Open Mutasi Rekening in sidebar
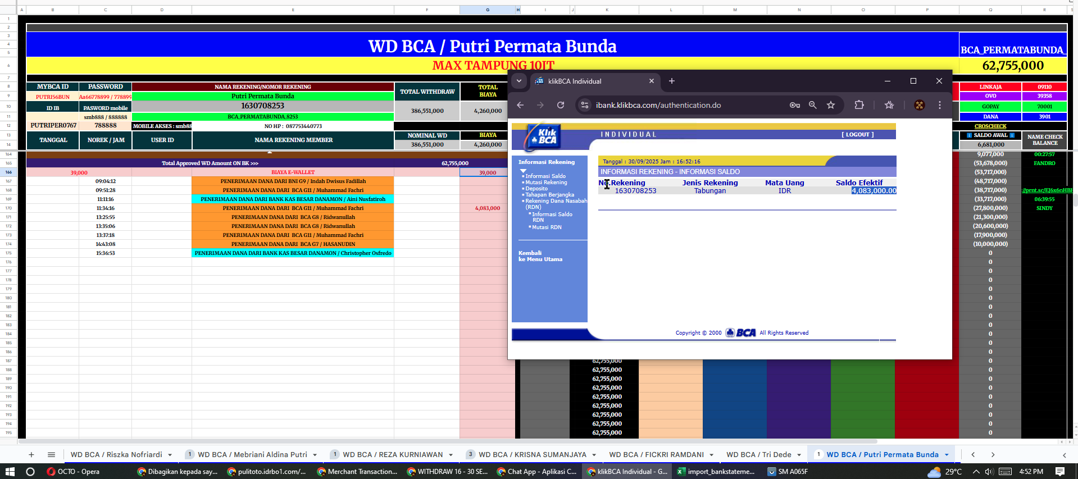This screenshot has width=1078, height=479. coord(546,183)
